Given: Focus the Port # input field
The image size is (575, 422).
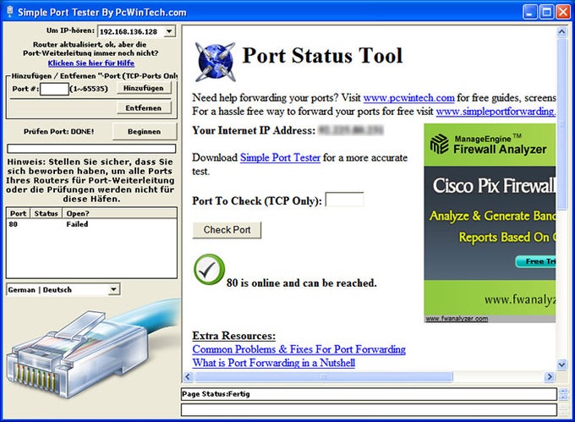Looking at the screenshot, I should coord(54,89).
